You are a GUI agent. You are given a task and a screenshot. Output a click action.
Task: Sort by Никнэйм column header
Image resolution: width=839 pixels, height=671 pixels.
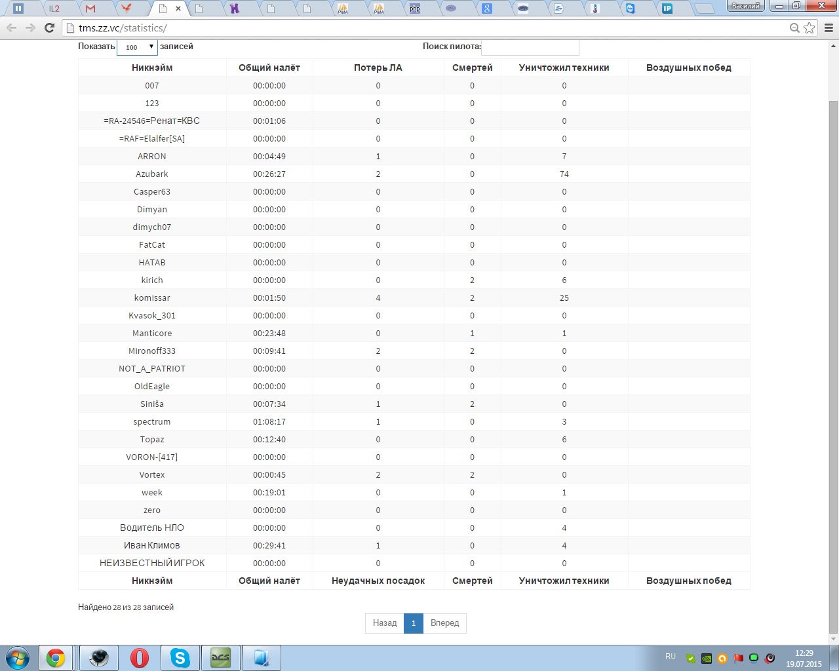(152, 67)
